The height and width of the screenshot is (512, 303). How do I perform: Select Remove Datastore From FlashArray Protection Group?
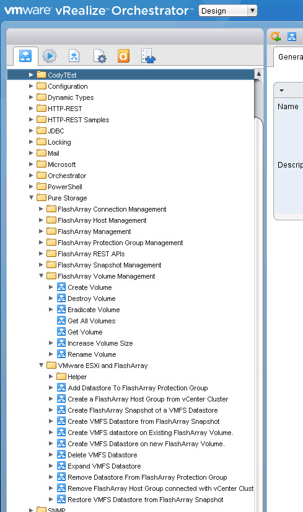142,477
